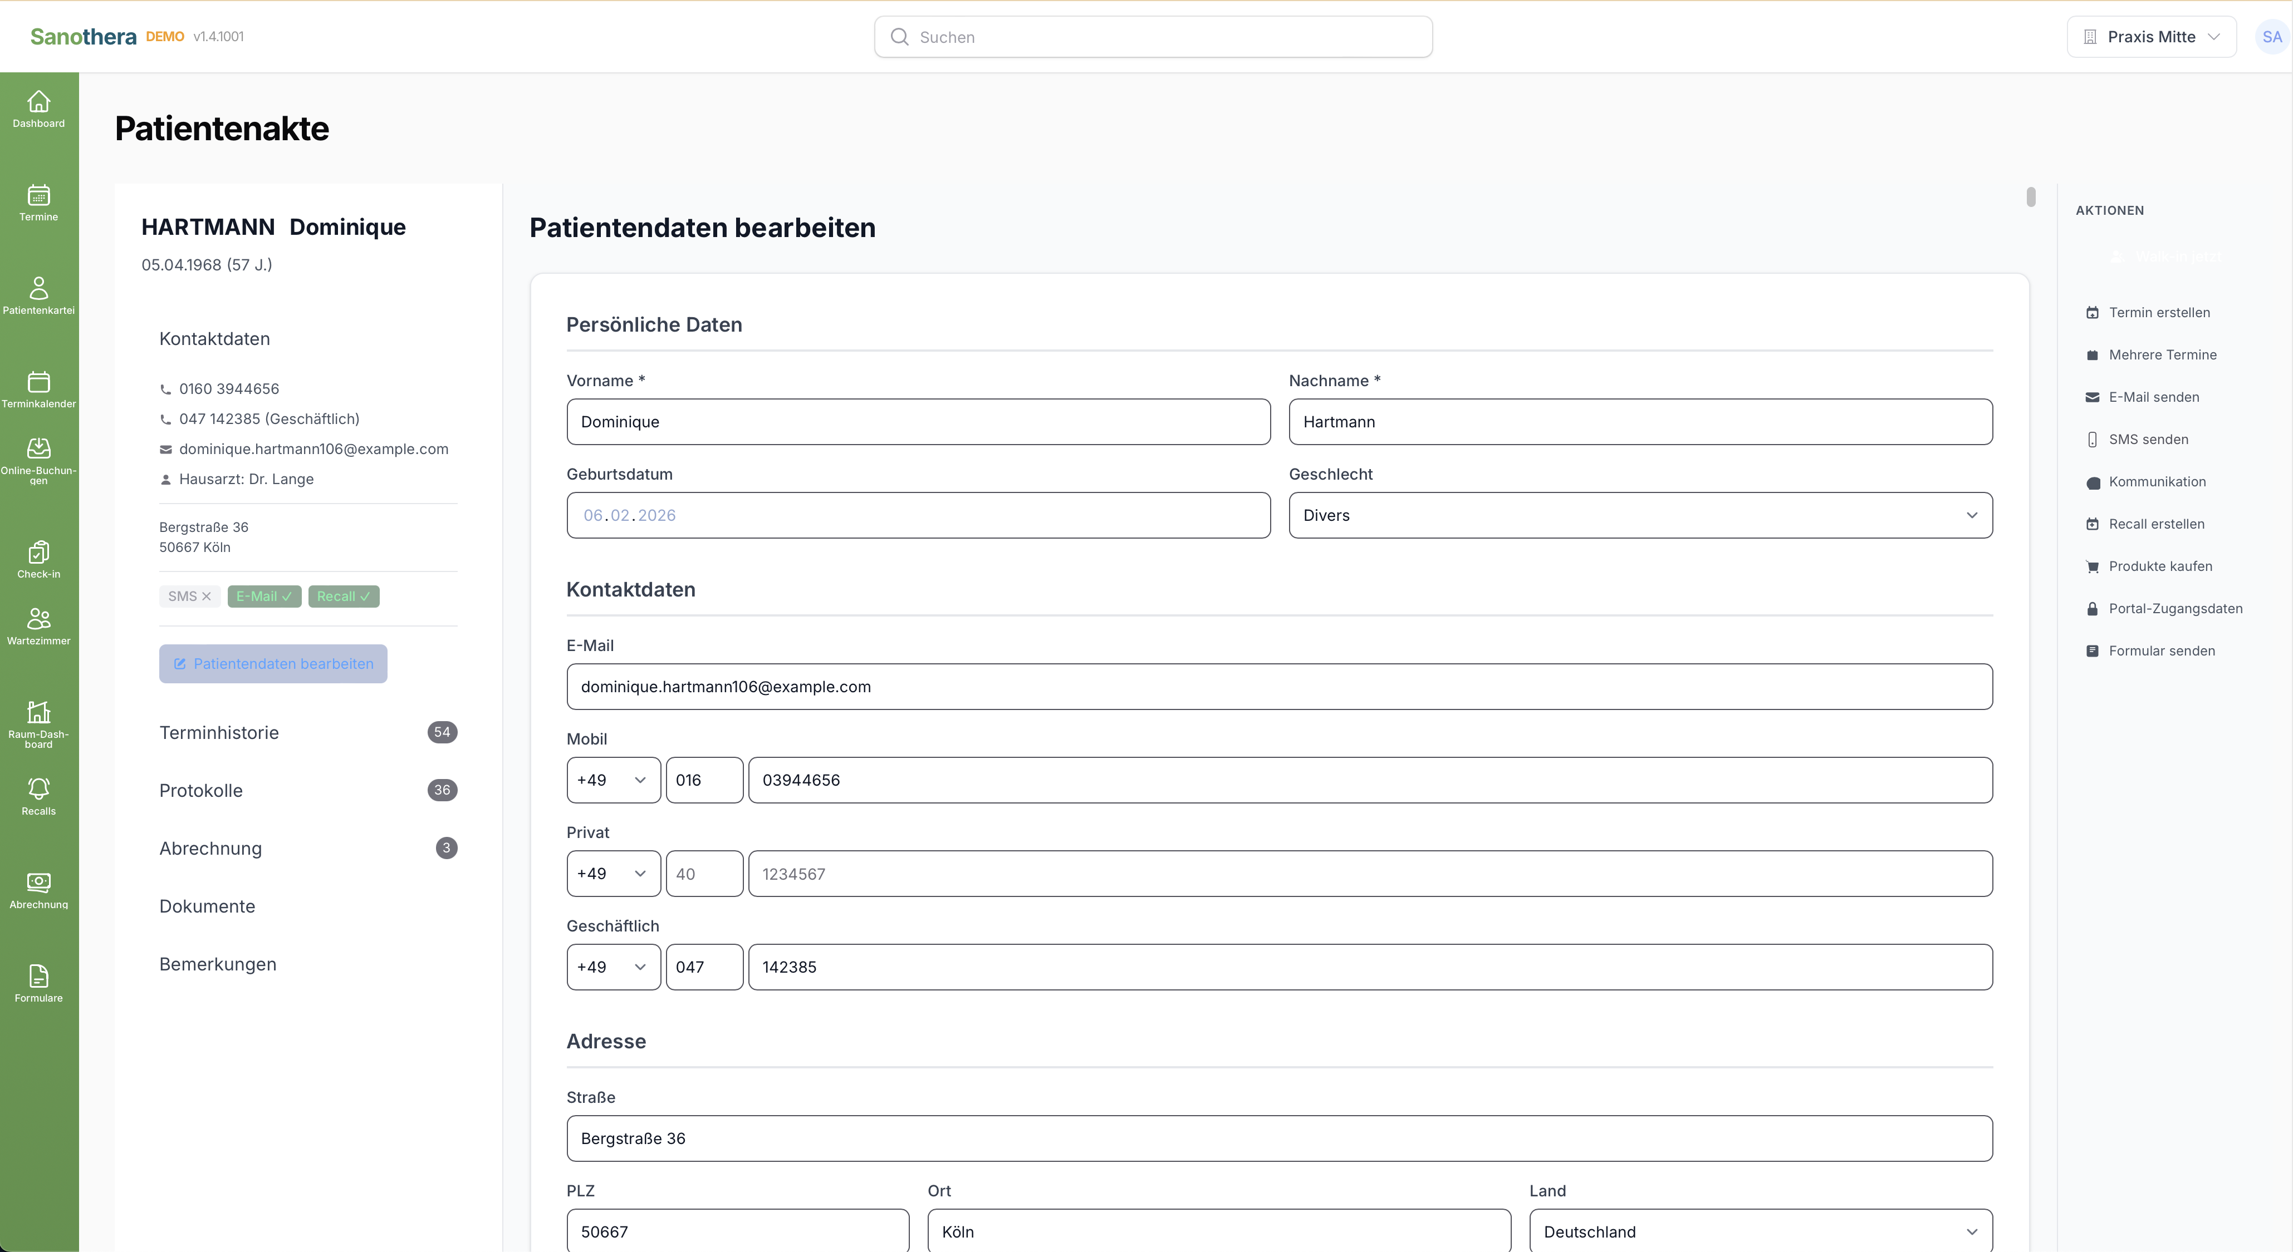Click Mehrere Termine action
The width and height of the screenshot is (2293, 1252).
(x=2150, y=354)
